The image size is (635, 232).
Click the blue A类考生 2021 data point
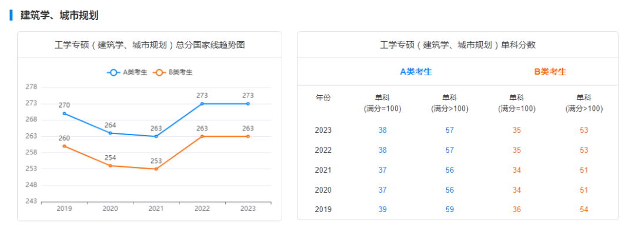pos(156,136)
